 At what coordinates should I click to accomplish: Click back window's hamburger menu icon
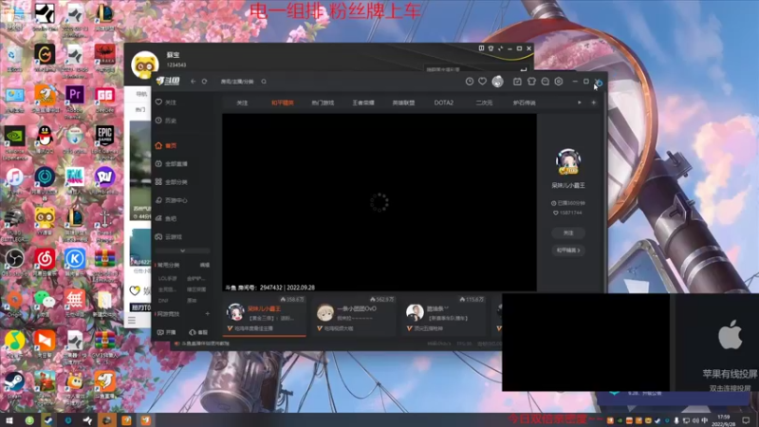coord(132,320)
